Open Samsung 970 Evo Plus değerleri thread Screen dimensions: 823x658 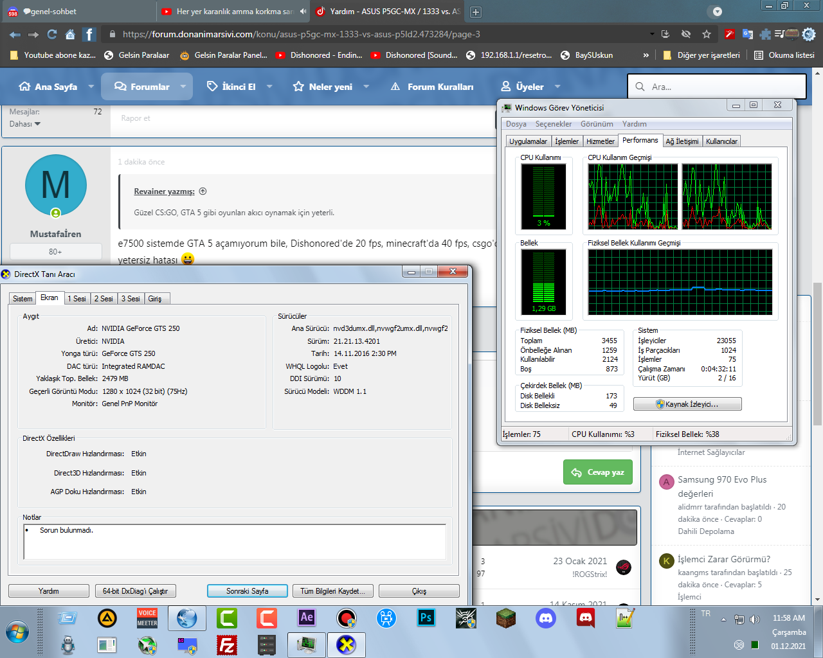(722, 486)
